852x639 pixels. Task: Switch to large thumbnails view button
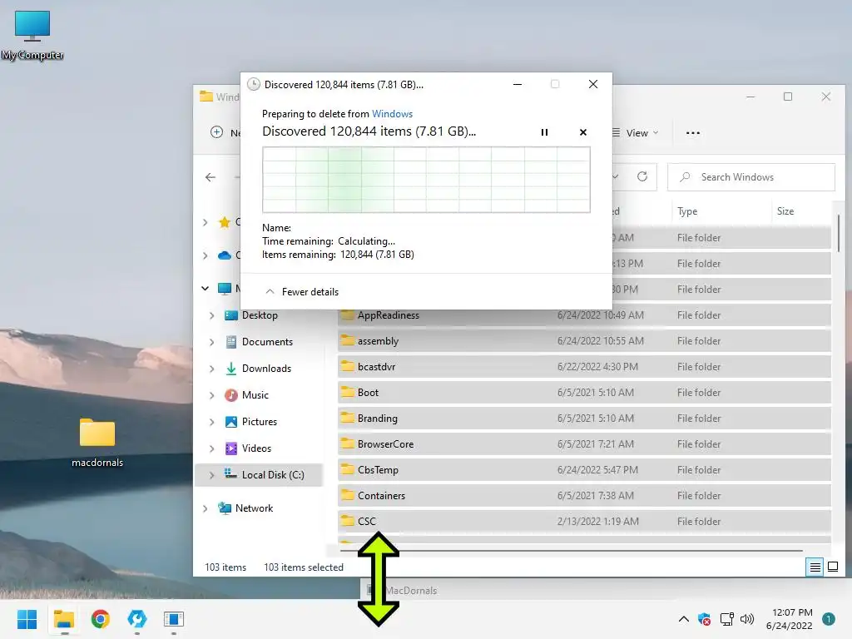(x=832, y=567)
